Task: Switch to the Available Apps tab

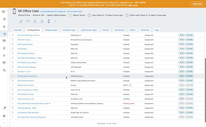Action: click(x=69, y=30)
